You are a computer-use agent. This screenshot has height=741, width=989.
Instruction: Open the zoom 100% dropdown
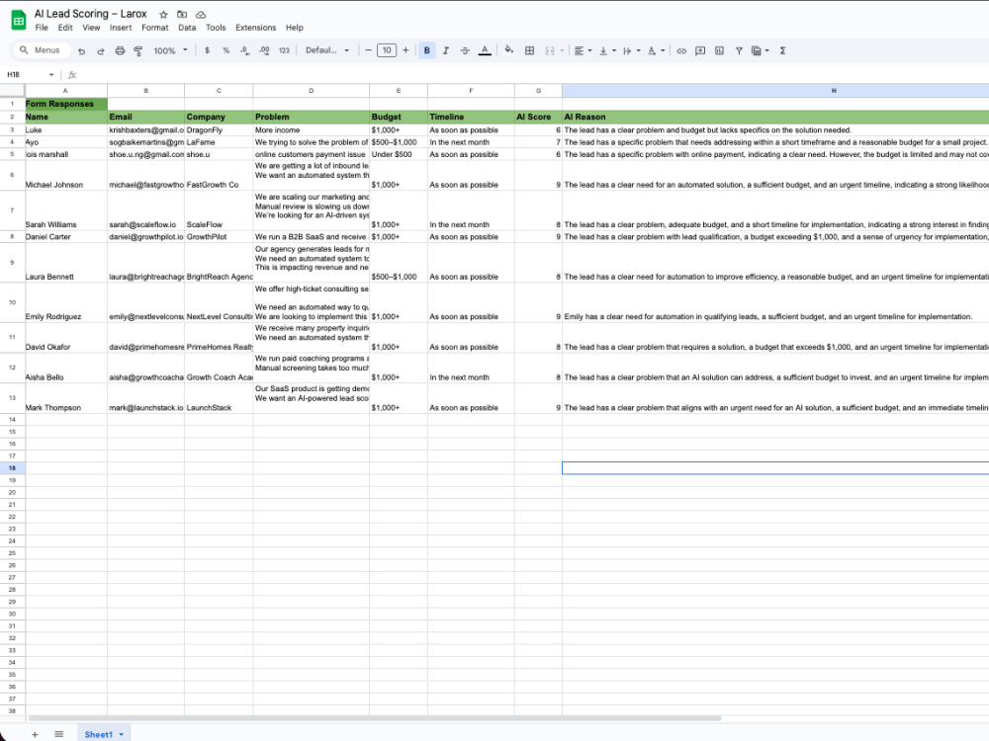tap(170, 50)
